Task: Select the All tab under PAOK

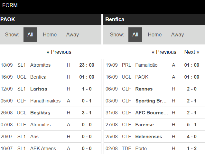Action: pyautogui.click(x=30, y=35)
